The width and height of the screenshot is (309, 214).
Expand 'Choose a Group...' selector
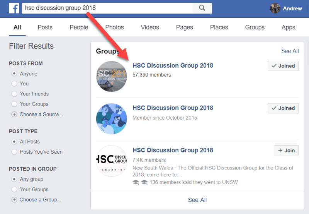coord(40,200)
